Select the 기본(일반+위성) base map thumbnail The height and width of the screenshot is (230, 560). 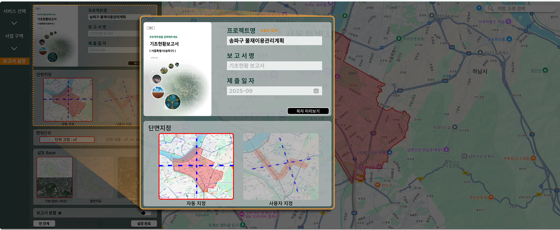55,177
